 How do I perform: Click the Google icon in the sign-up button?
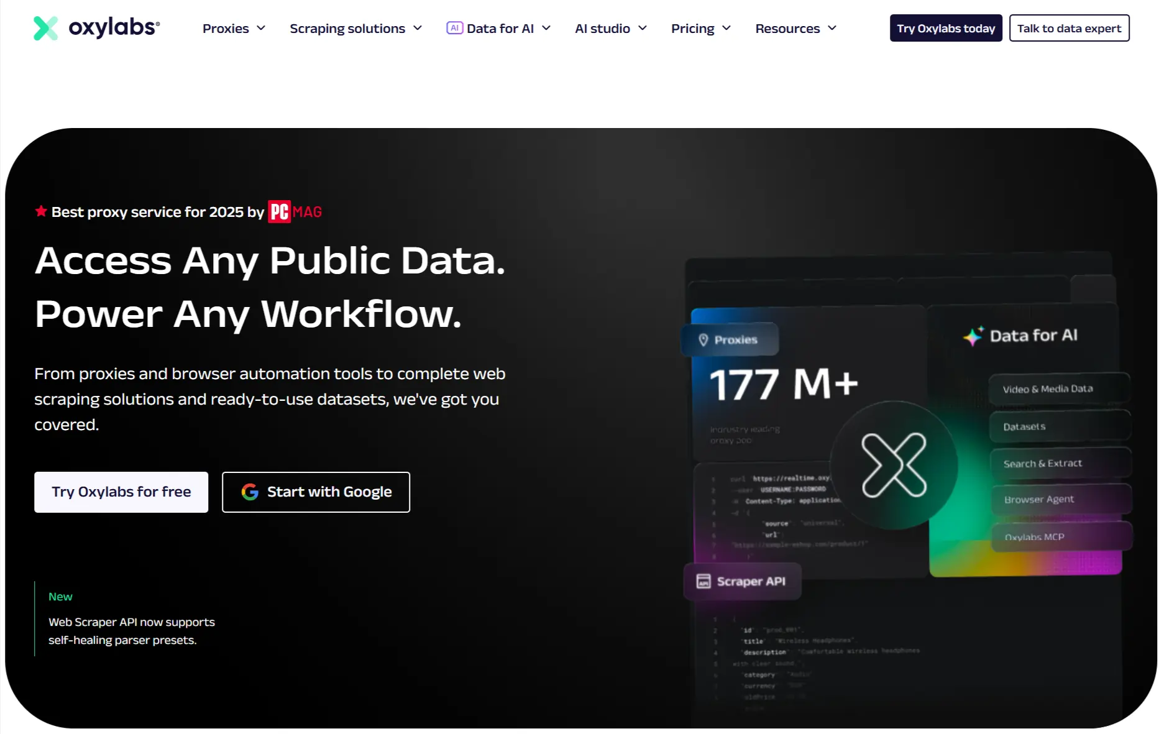[x=249, y=492]
